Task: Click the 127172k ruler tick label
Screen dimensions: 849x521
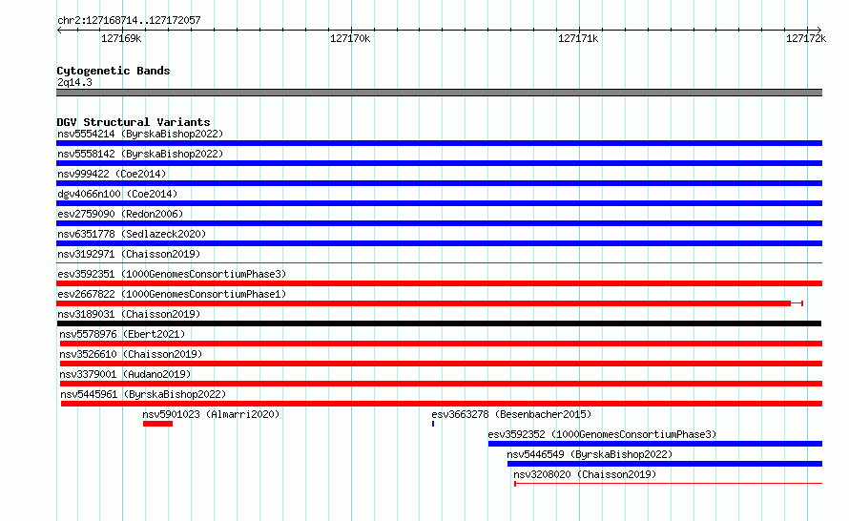Action: [x=806, y=38]
